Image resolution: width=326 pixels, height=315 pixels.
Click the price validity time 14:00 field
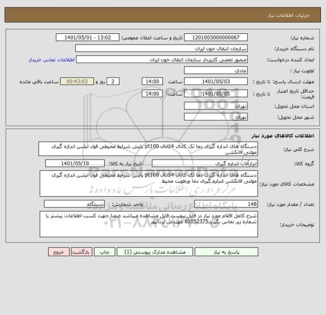[152, 93]
